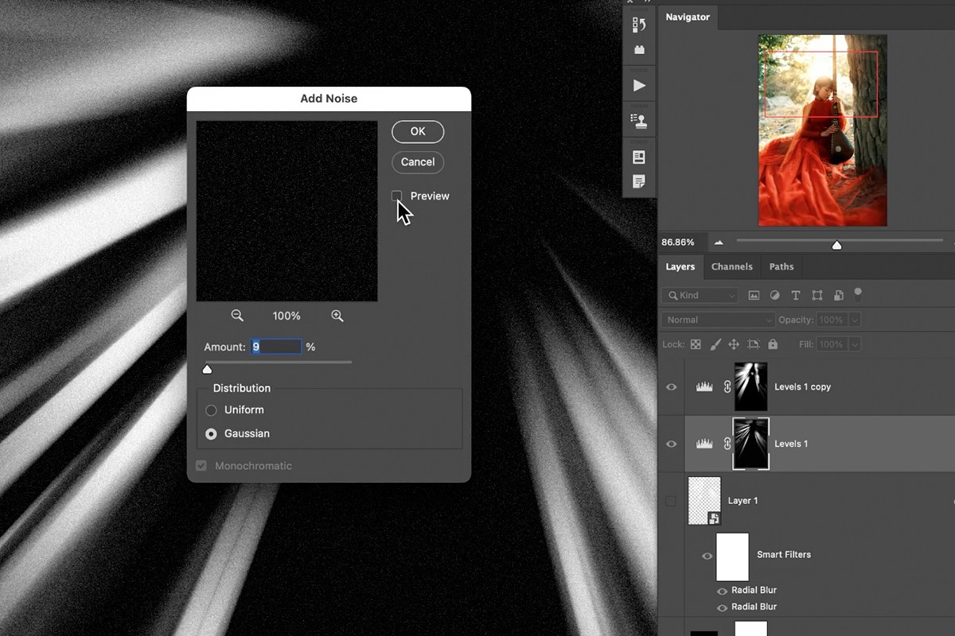This screenshot has height=636, width=955.
Task: Open the brick-shaped panel icon below History
Action: coord(639,49)
